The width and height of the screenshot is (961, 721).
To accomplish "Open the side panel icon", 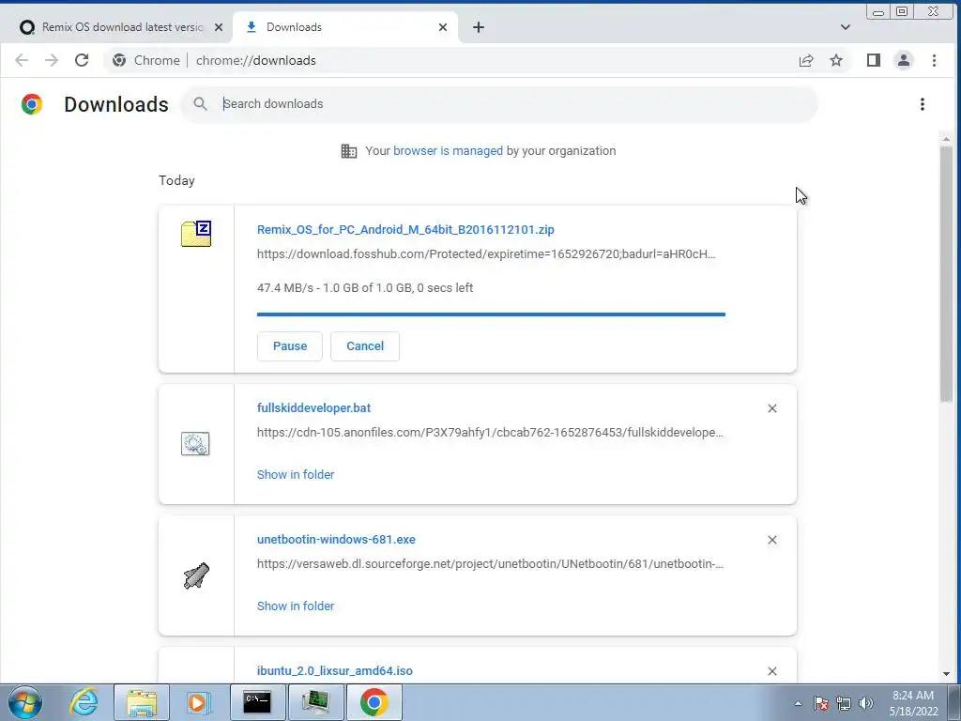I will (874, 60).
